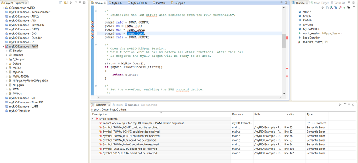Click editor vertical scrollbar thumb

(284, 41)
